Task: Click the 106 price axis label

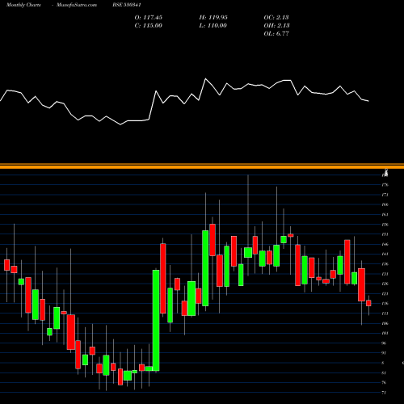Action: pos(385,323)
